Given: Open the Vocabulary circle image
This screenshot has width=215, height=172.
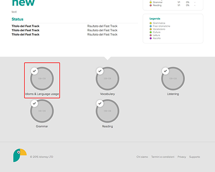Looking at the screenshot, I should click(107, 78).
